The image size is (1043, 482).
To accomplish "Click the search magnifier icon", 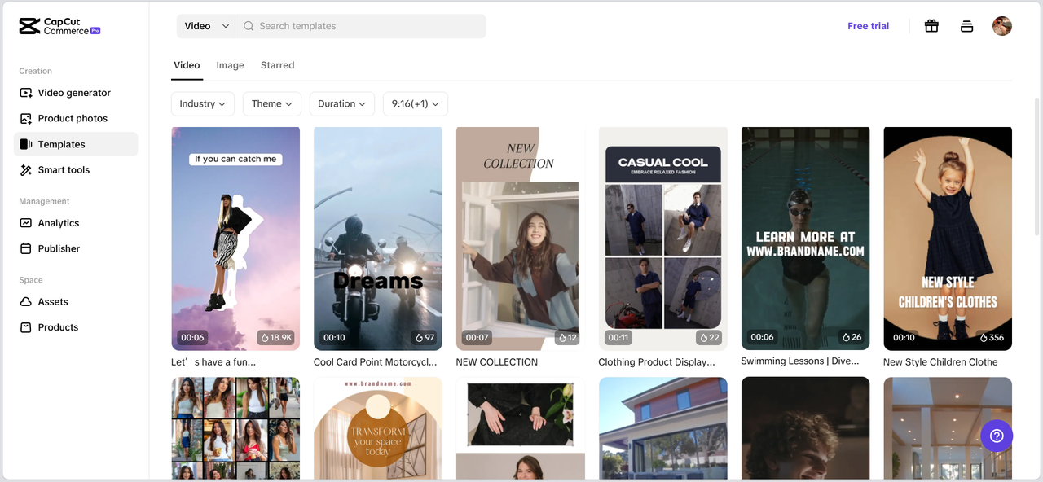I will click(249, 26).
